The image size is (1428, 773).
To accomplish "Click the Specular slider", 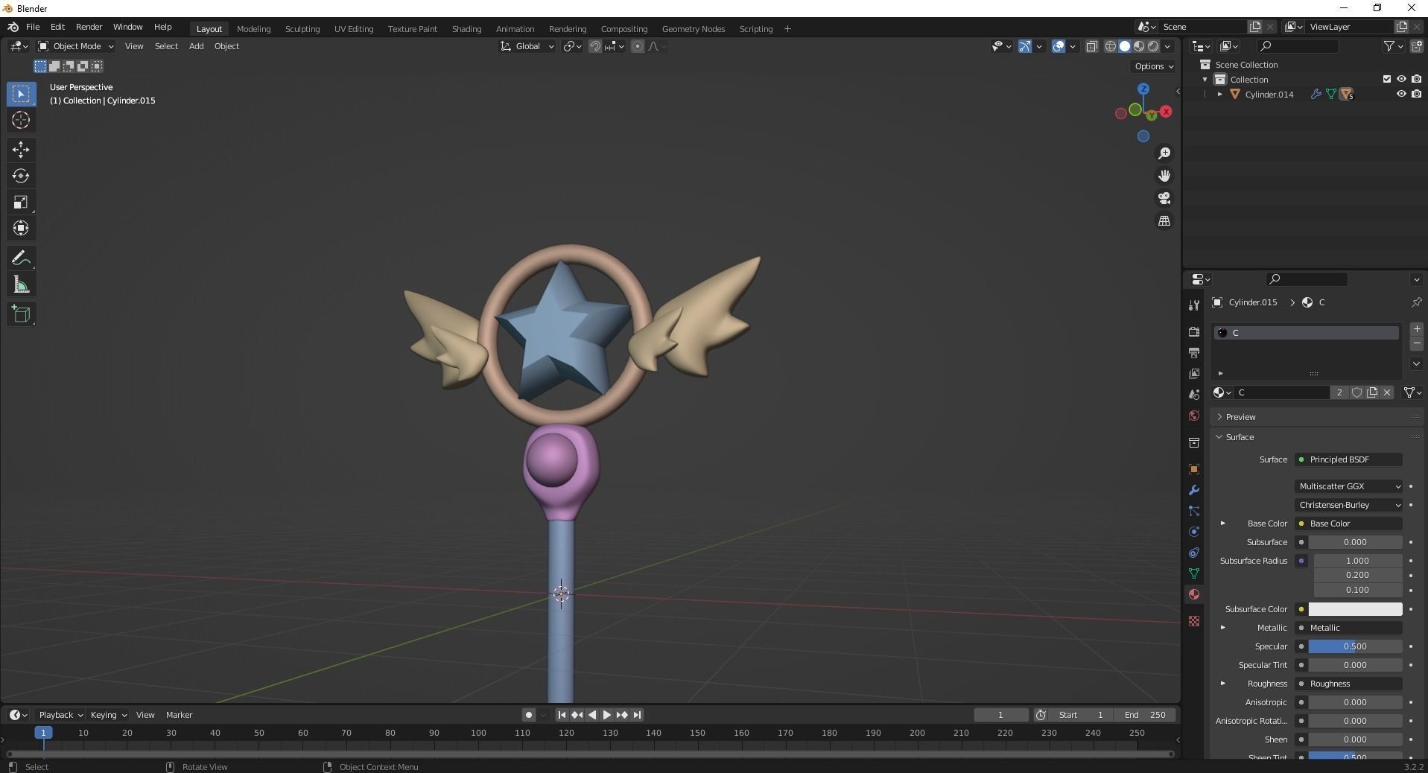I will click(1355, 646).
